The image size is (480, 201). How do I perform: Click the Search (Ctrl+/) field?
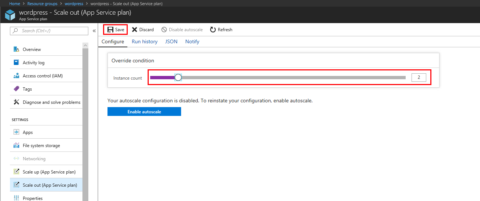(49, 31)
